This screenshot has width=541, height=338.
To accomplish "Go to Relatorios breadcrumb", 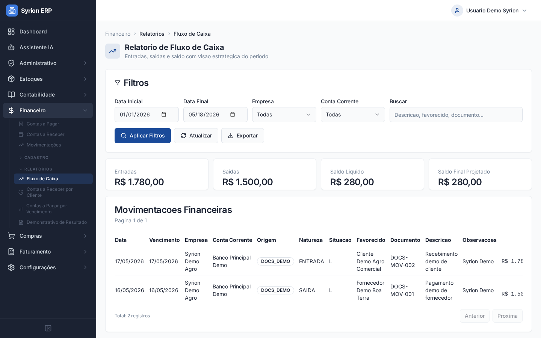I will click(x=152, y=34).
